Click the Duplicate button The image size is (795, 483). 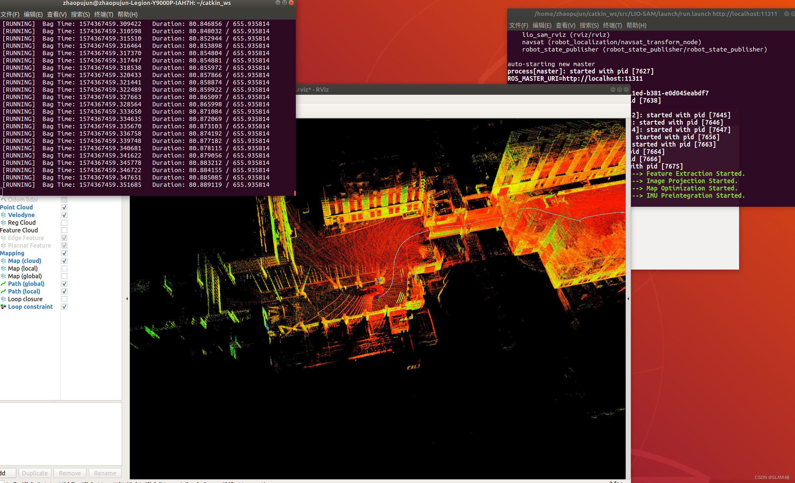(x=35, y=473)
